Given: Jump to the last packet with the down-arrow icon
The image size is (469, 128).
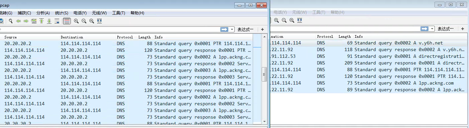Looking at the screenshot, I should (49, 21).
